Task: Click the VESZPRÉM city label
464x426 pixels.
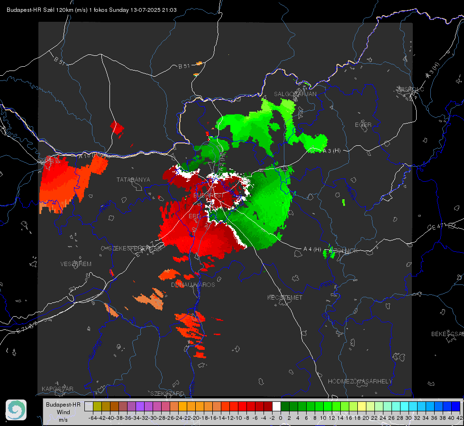Action: [x=76, y=264]
